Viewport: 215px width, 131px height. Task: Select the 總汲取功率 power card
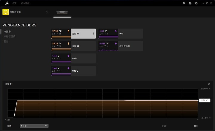point(121,46)
